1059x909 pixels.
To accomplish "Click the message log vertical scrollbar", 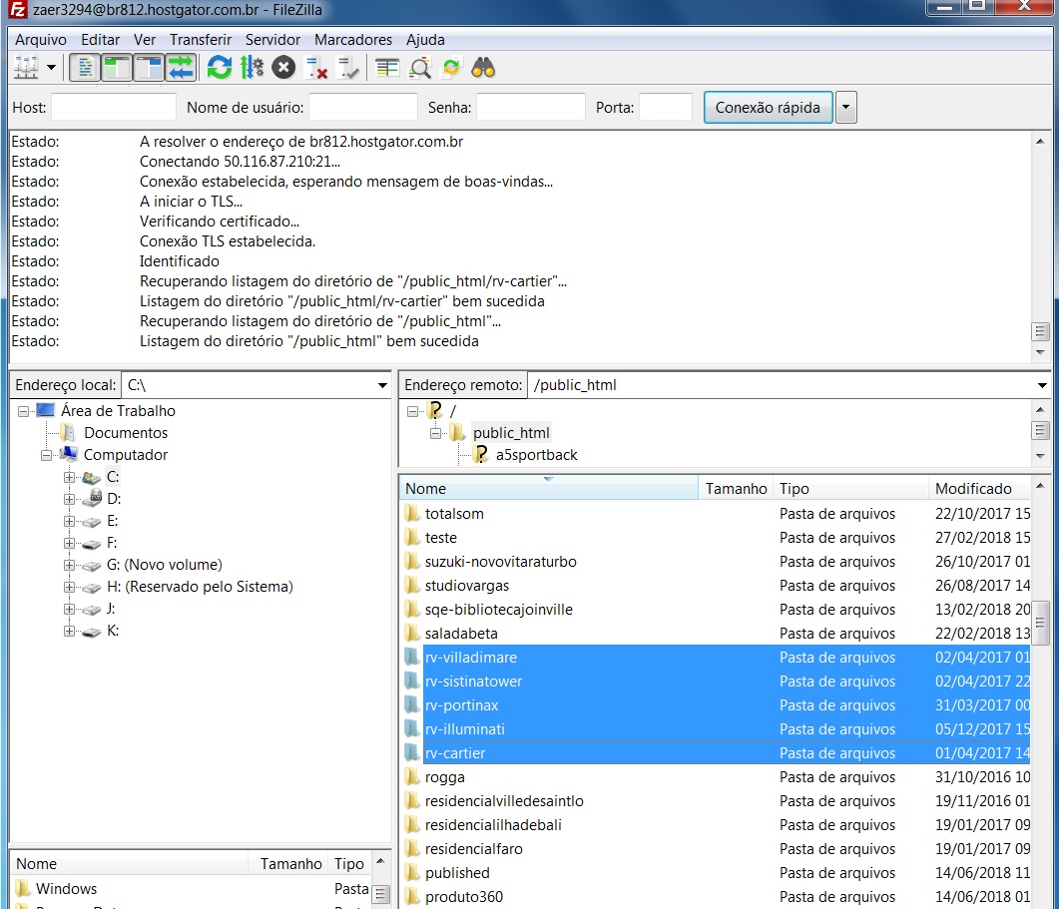I will (x=1040, y=246).
